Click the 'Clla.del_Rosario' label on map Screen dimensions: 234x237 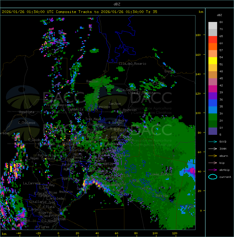[132, 64]
